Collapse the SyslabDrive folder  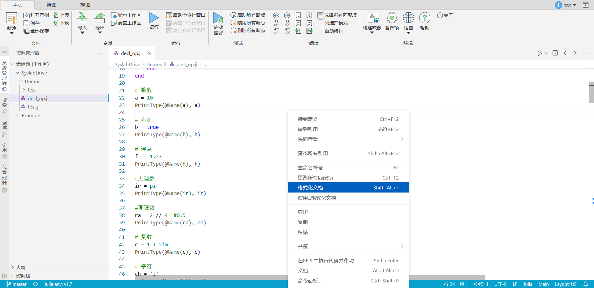(x=18, y=73)
